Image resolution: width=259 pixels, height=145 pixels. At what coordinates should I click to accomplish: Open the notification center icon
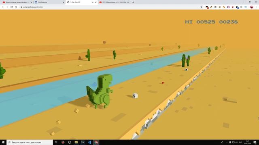(255, 142)
